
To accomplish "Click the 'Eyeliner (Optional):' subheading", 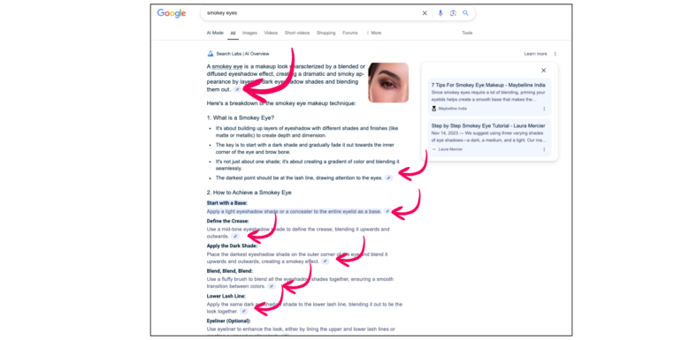I will click(x=228, y=321).
